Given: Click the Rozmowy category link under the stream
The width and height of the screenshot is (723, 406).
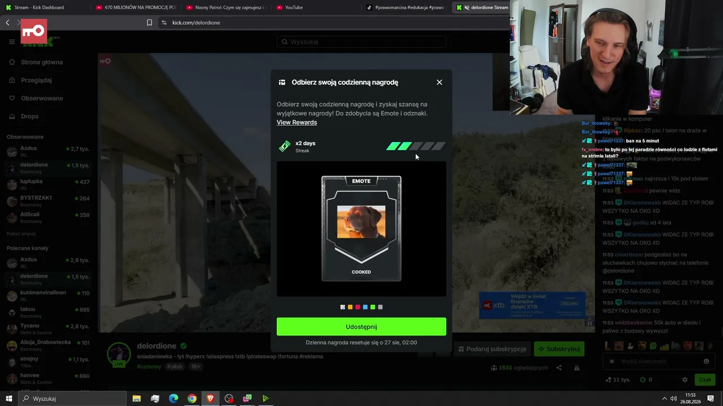Looking at the screenshot, I should click(x=149, y=367).
